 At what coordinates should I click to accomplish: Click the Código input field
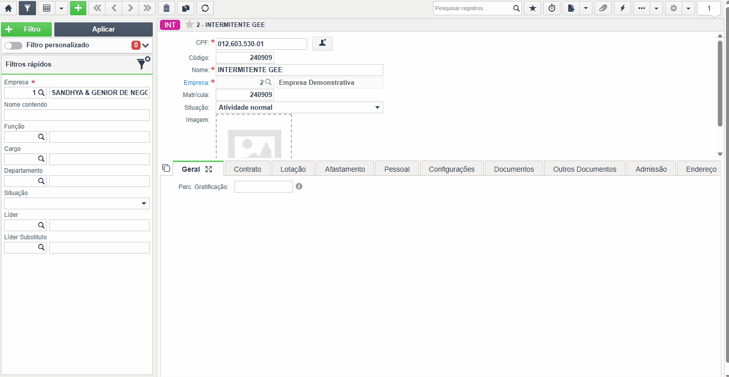(x=245, y=57)
